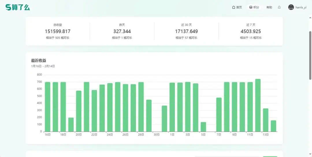Click the bar for 31日

click(164, 119)
